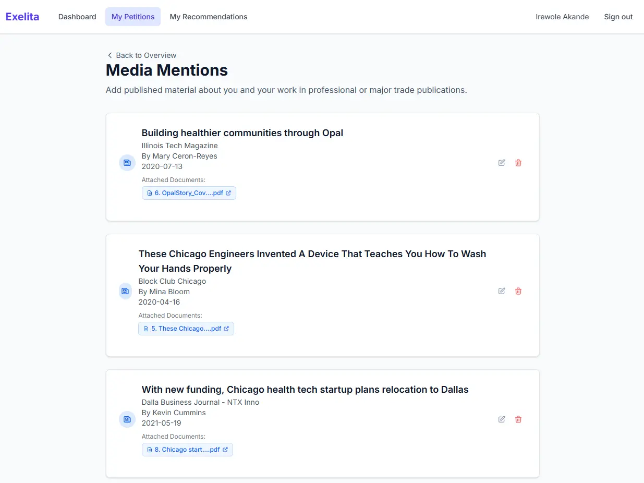The image size is (644, 483).
Task: Delete the Kevin Cummins article entry
Action: tap(518, 419)
